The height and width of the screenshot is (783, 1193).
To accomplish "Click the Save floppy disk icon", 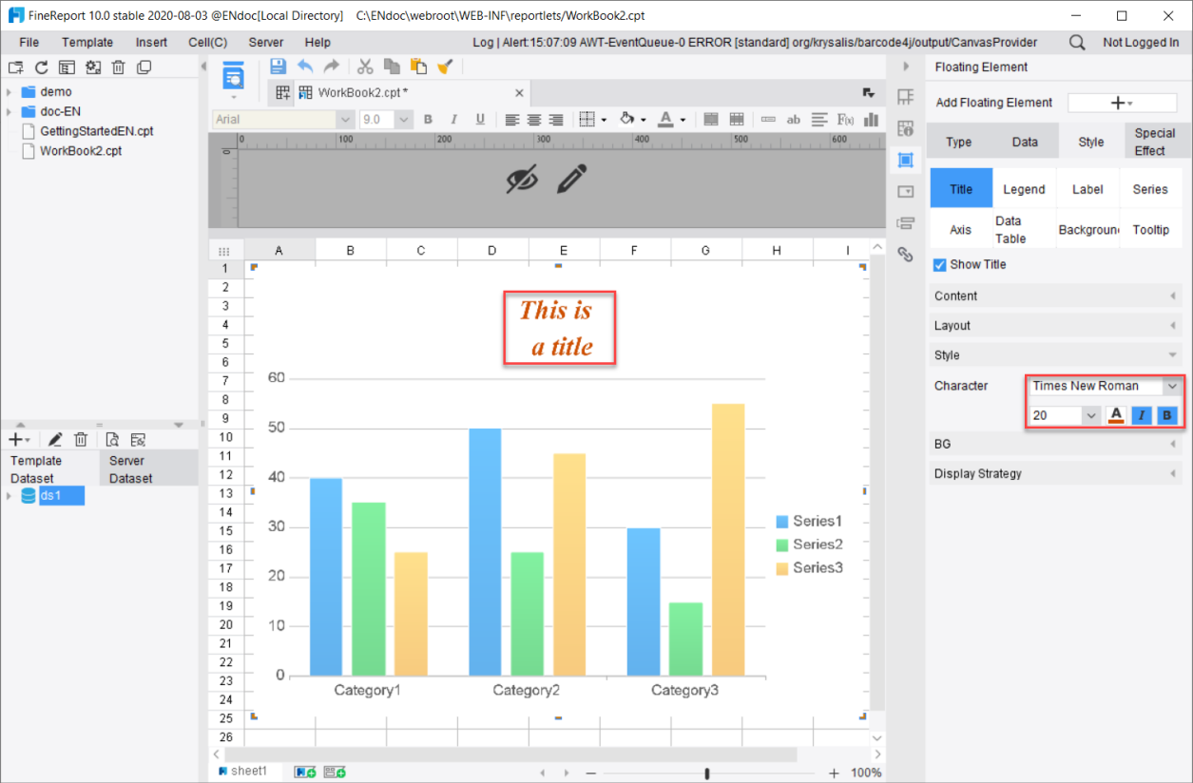I will pos(278,67).
